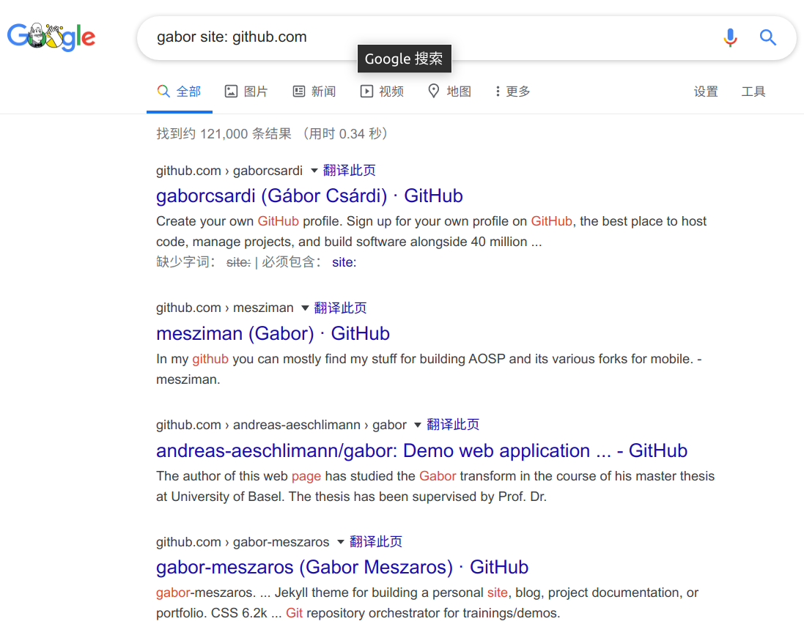The width and height of the screenshot is (804, 635).
Task: Click 翻译此页 for mesziman result
Action: pyautogui.click(x=340, y=308)
